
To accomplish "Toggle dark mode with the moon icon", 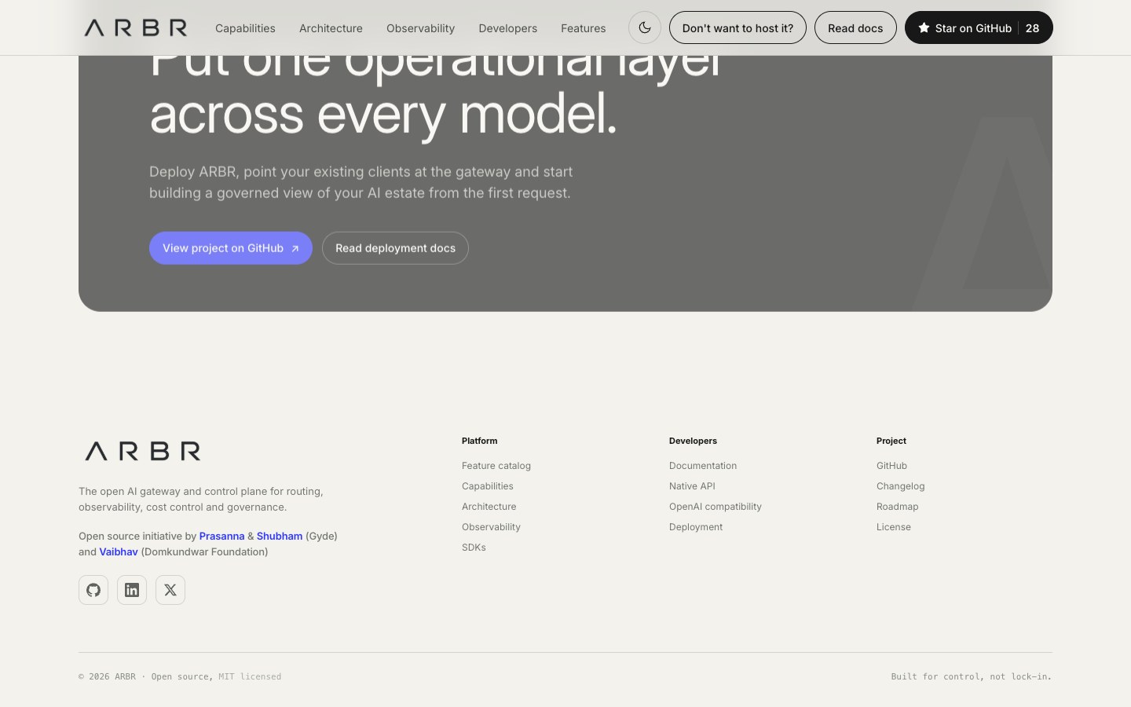I will 645,27.
